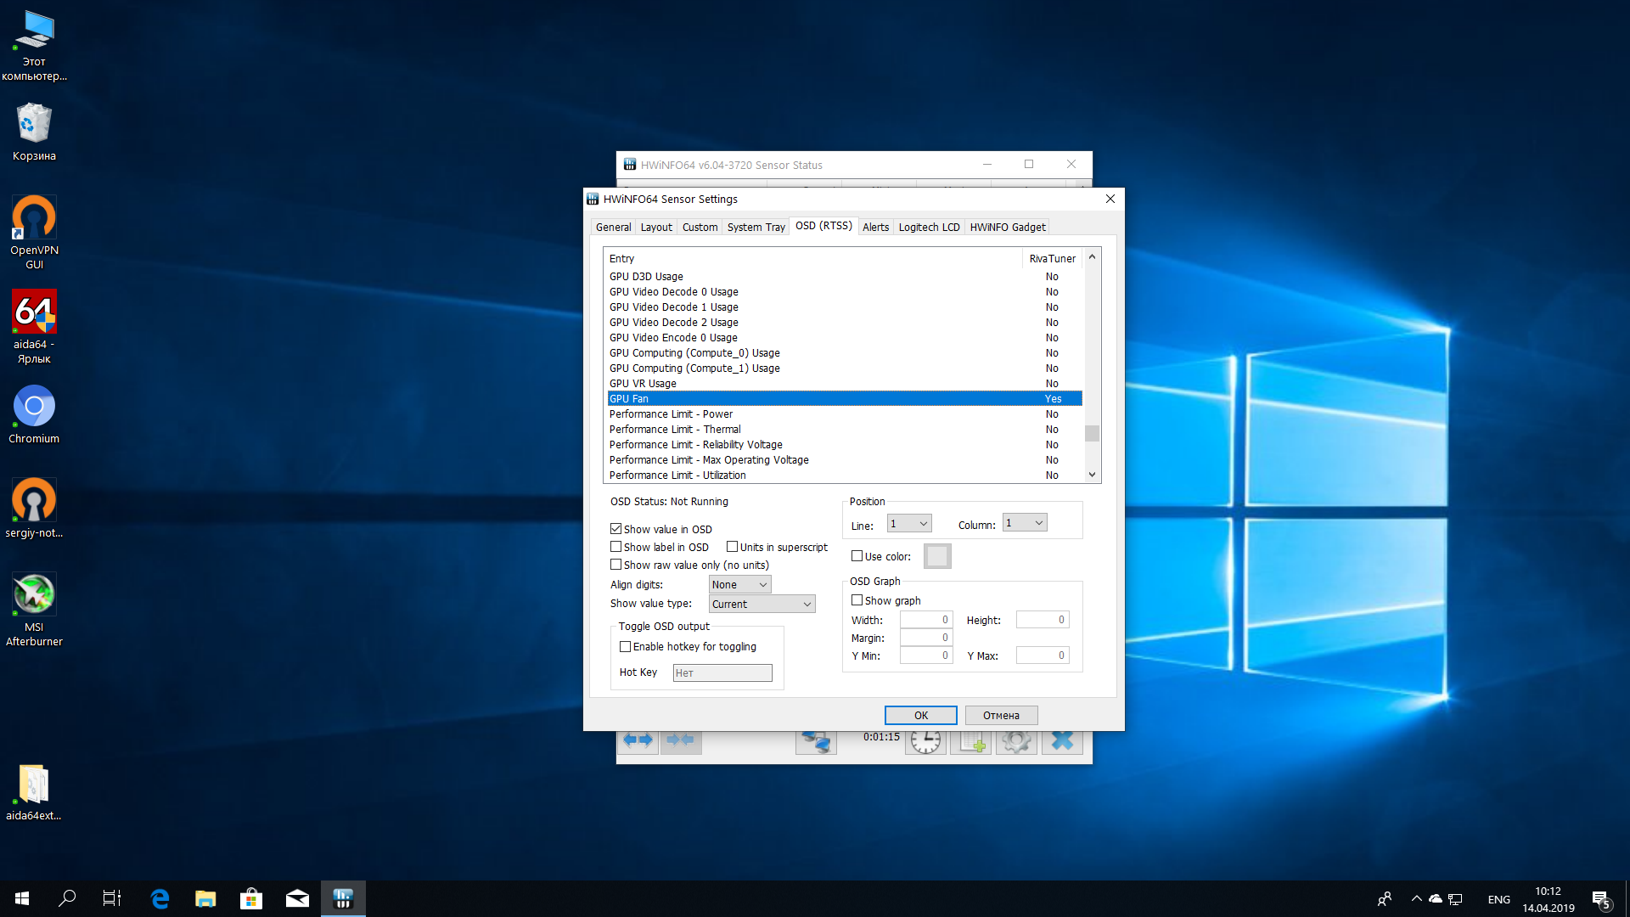Switch to the General tab

[x=613, y=228]
